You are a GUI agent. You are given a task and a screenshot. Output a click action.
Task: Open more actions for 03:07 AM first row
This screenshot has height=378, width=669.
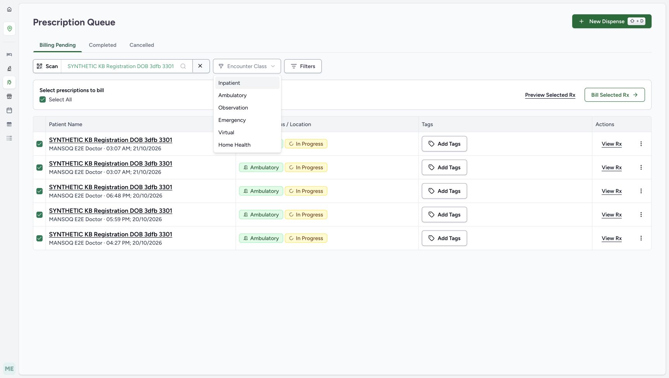click(641, 144)
